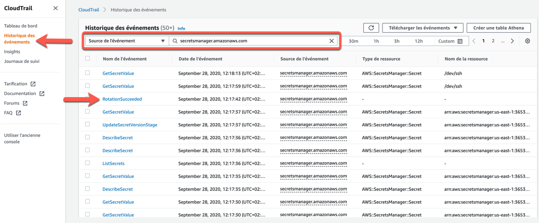
Task: Click pagination ellipsis for more pages
Action: (503, 41)
